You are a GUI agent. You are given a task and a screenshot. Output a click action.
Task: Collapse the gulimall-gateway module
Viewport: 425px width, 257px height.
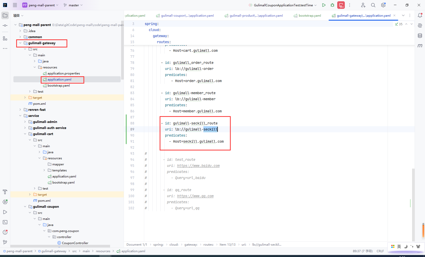click(x=20, y=43)
